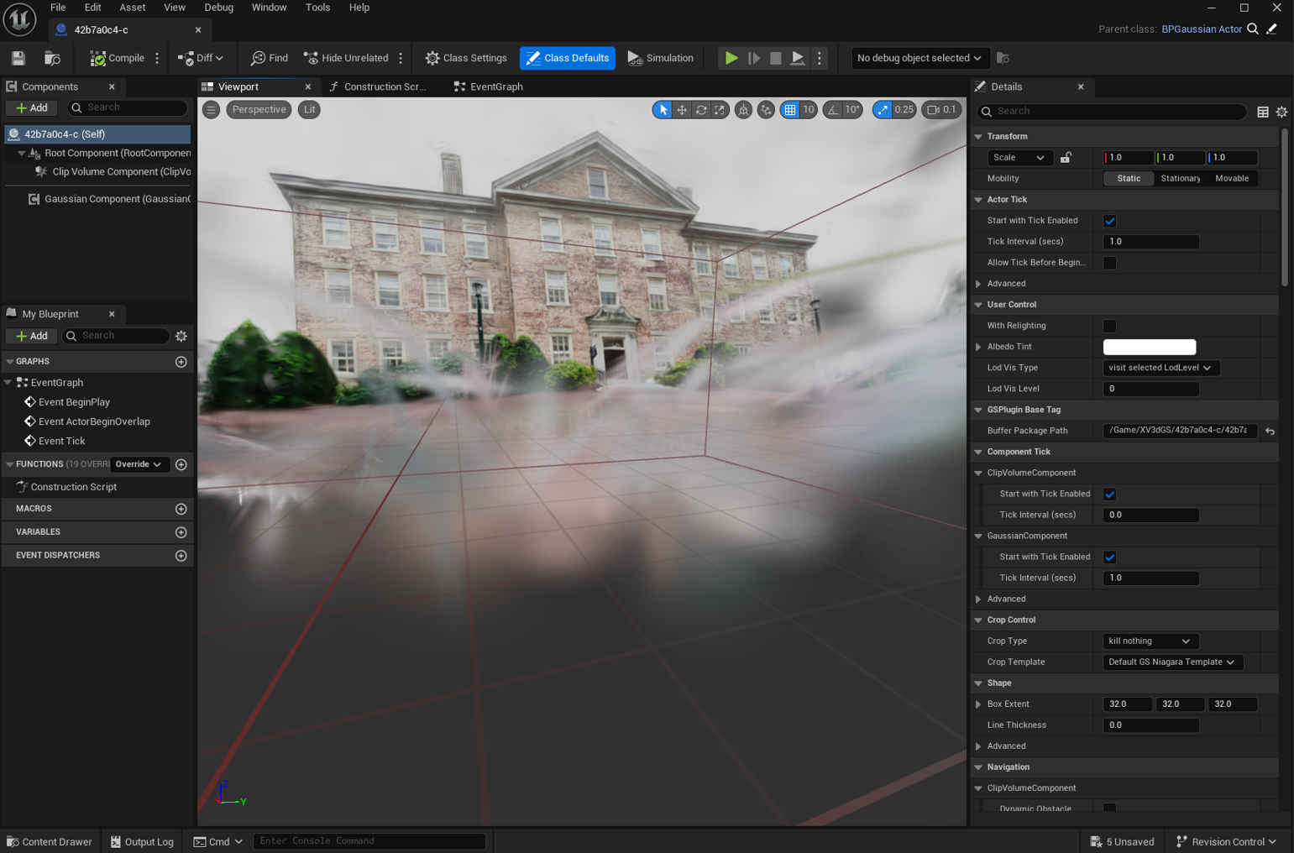
Task: Open the Tools menu
Action: pyautogui.click(x=317, y=8)
